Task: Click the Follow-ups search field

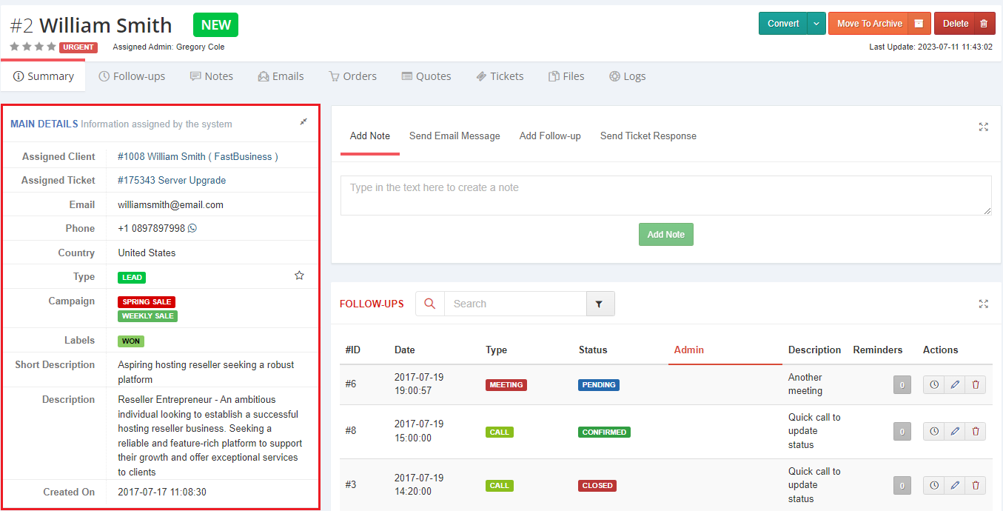Action: click(515, 304)
